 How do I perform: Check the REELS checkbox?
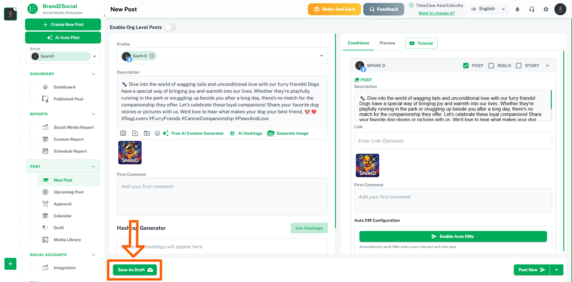[x=491, y=66]
